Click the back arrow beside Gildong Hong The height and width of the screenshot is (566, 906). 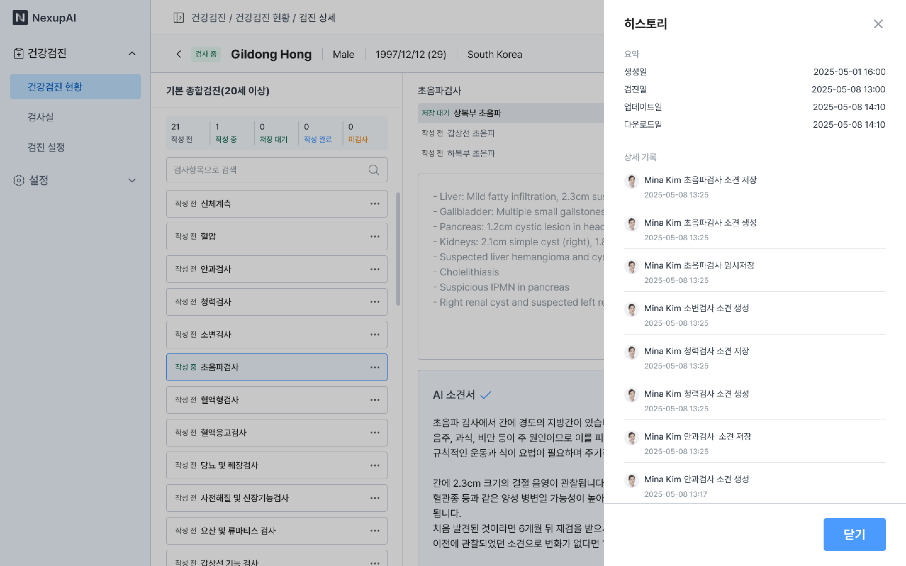(x=179, y=54)
